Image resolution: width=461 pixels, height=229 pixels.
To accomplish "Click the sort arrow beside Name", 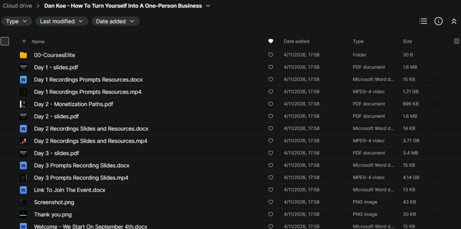I will (x=24, y=41).
